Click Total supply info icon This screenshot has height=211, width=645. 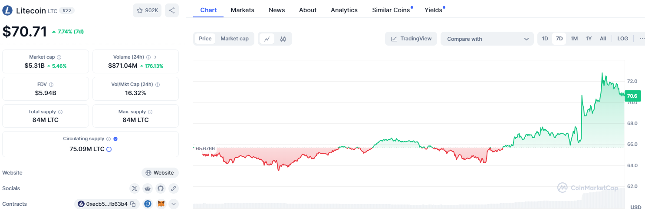60,112
